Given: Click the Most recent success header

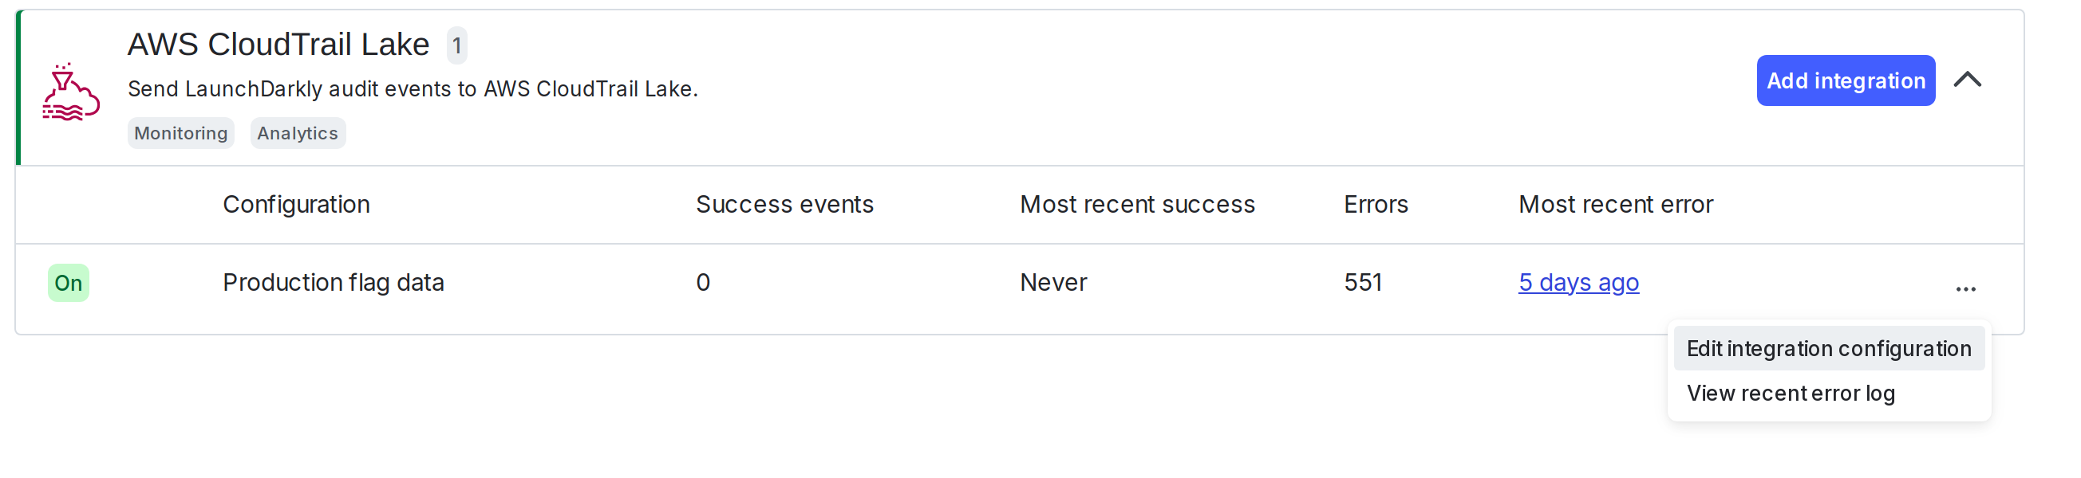Looking at the screenshot, I should [1136, 205].
